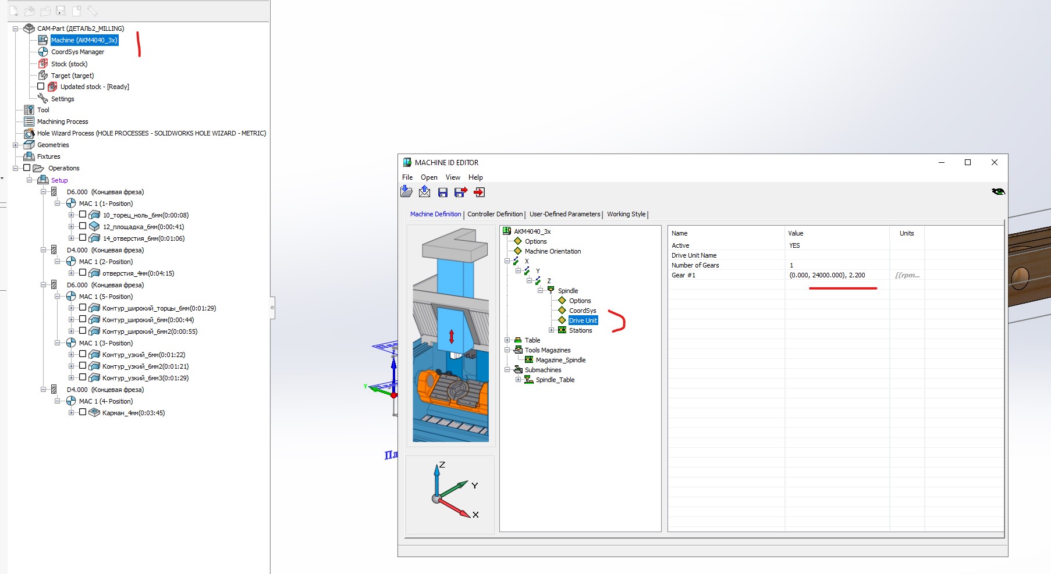Check the 10_торец_ноль_6мм operation checkbox
Screen dimensions: 1051x574
[x=83, y=214]
